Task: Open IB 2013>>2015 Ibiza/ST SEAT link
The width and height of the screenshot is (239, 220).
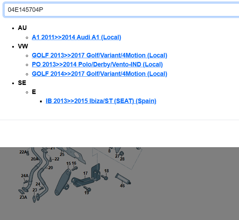Action: (101, 101)
